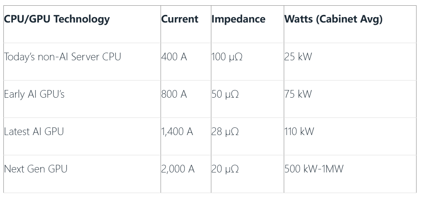Image resolution: width=423 pixels, height=198 pixels.
Task: Select the 75 kW watts cell
Action: click(x=298, y=94)
